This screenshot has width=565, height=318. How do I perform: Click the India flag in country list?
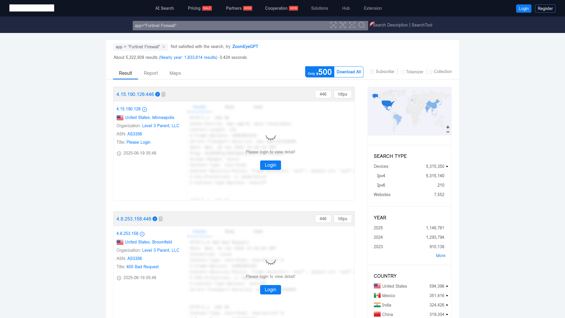(x=377, y=305)
